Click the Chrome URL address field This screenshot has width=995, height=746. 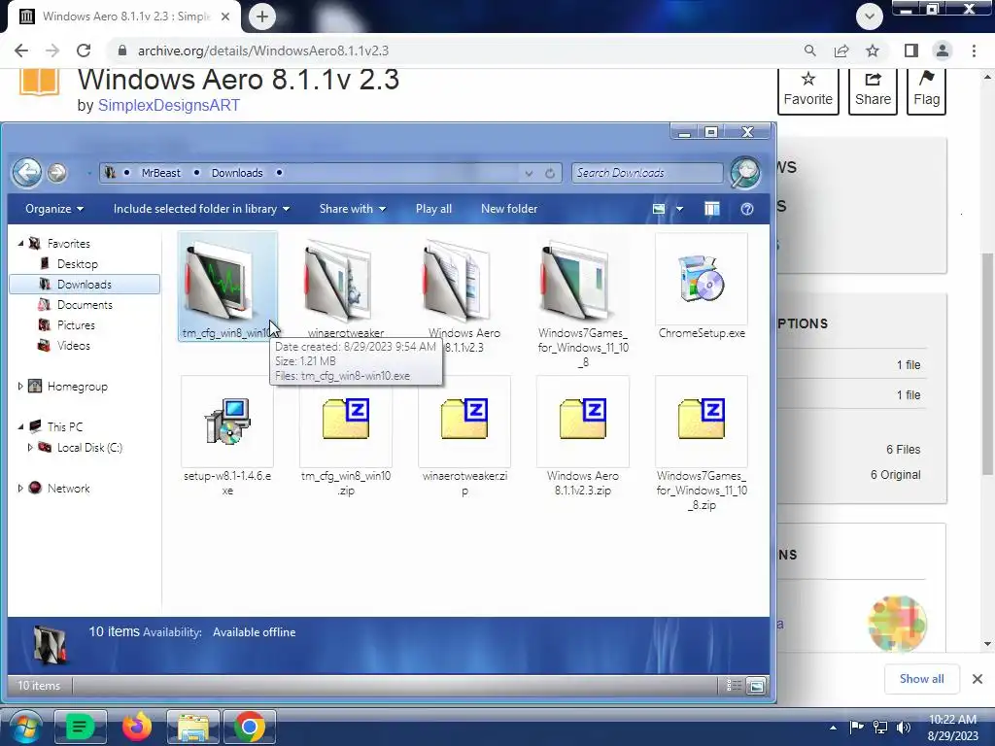(457, 51)
